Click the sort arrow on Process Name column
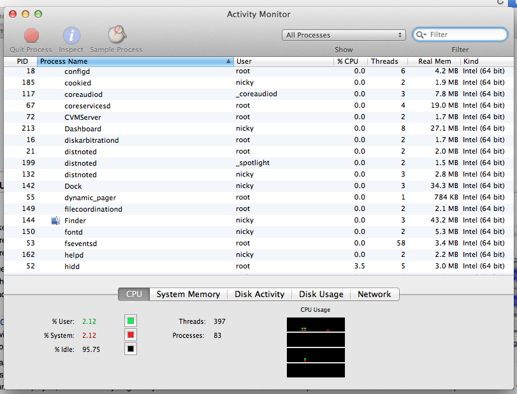 [228, 62]
